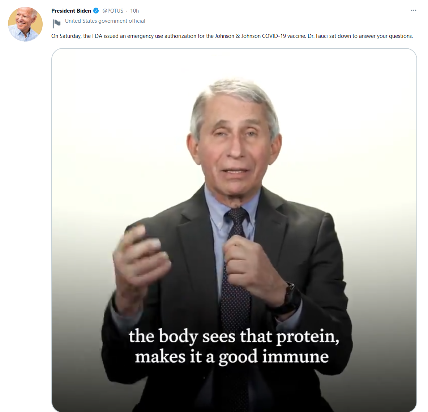Viewport: 428px width, 412px height.
Task: Click the gray government flag icon
Action: (x=56, y=23)
